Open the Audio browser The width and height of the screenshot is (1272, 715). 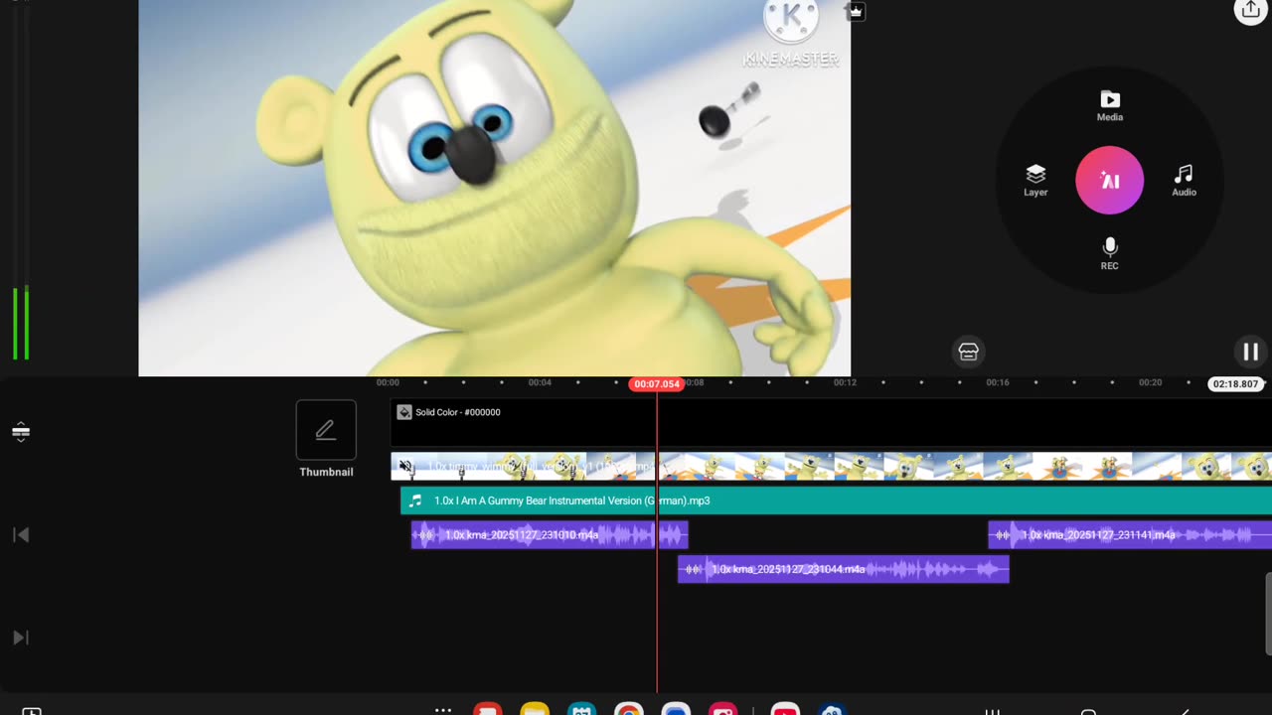[1184, 181]
